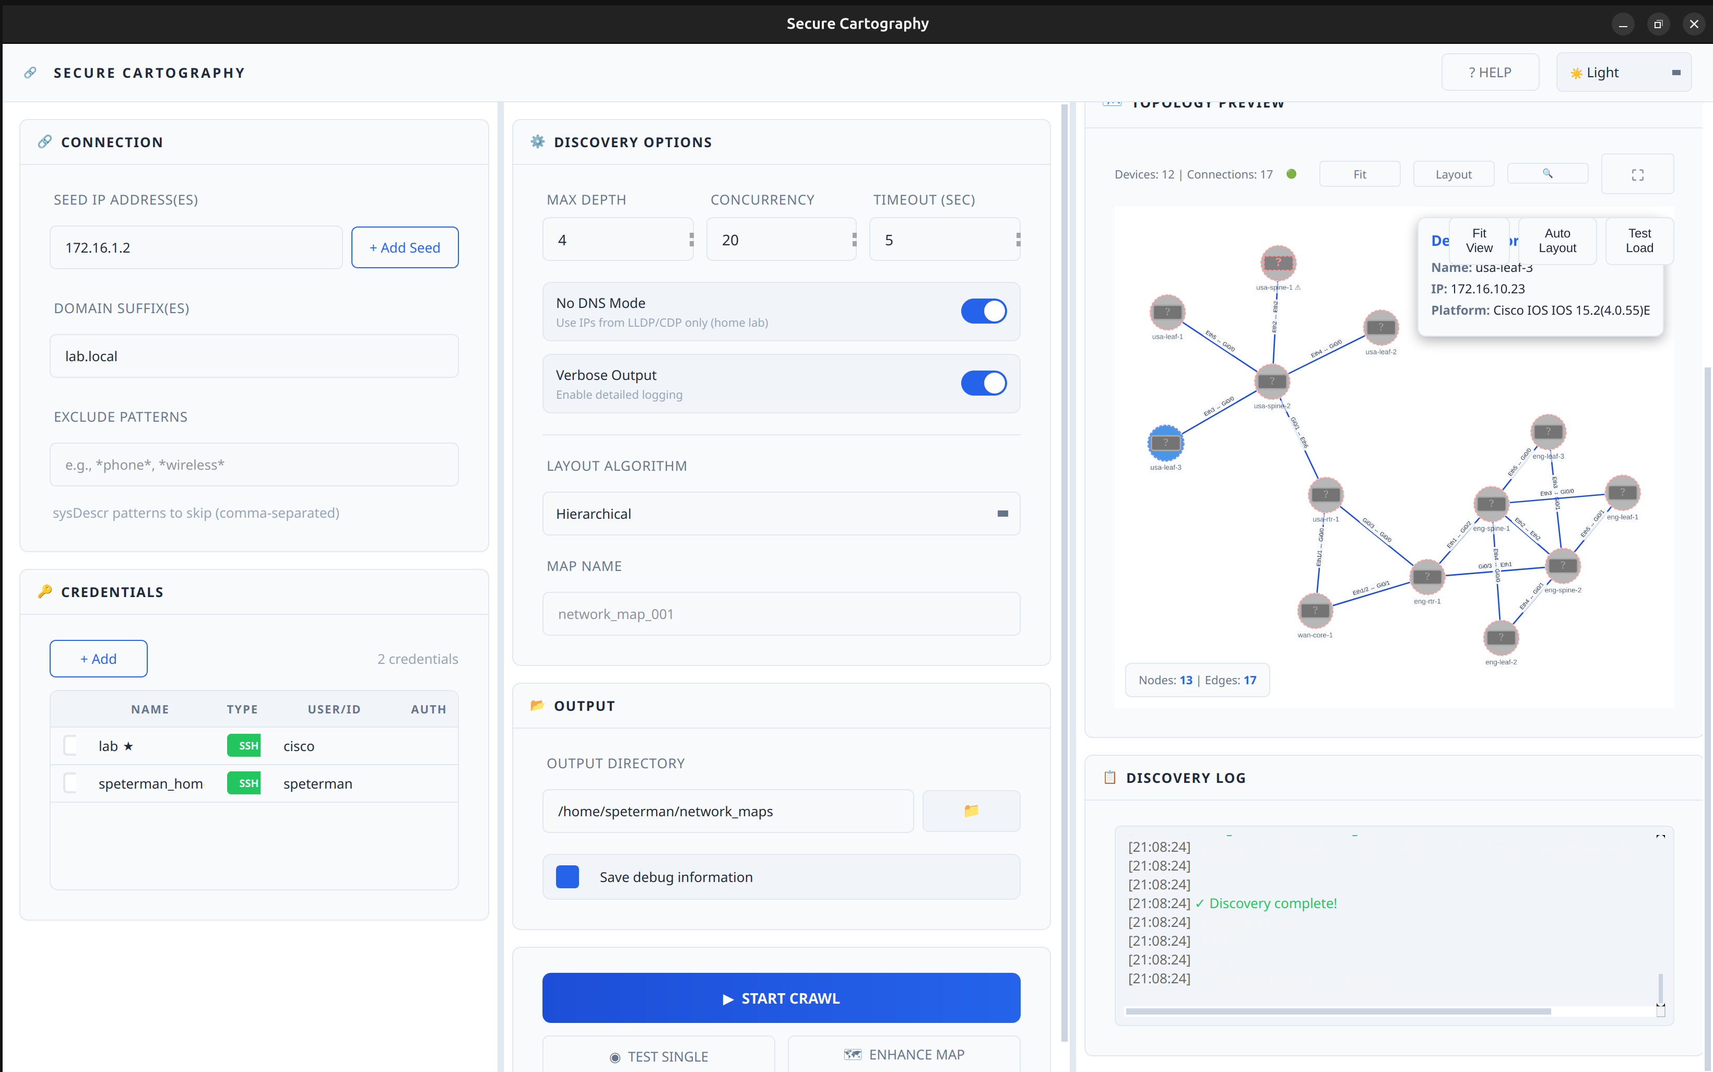This screenshot has height=1072, width=1713.
Task: Increase Max Depth using its stepper arrows
Action: [x=691, y=235]
